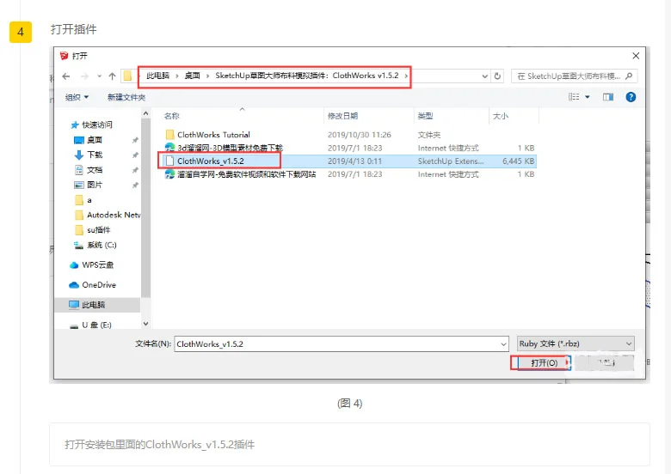The width and height of the screenshot is (671, 474).
Task: Select the 3d溜溜网 shortcut file
Action: coord(230,149)
